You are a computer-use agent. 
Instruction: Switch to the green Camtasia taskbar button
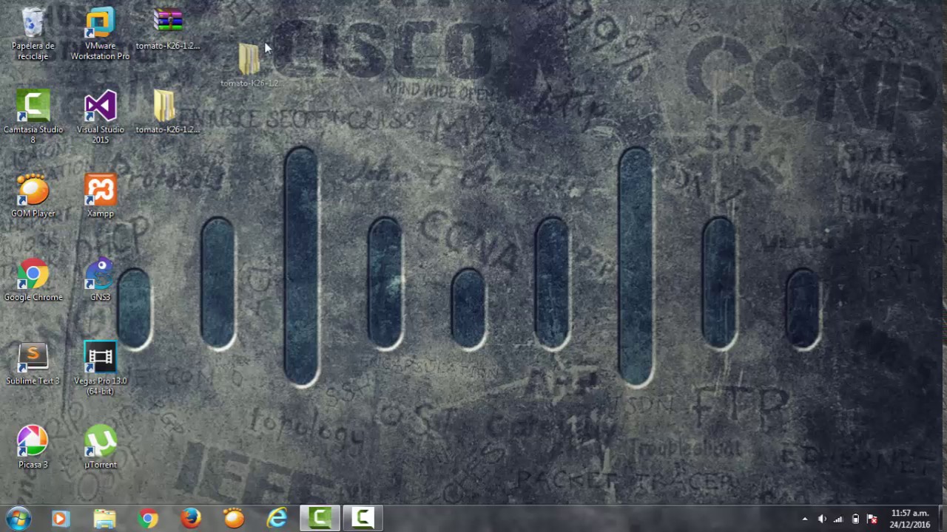click(x=320, y=519)
